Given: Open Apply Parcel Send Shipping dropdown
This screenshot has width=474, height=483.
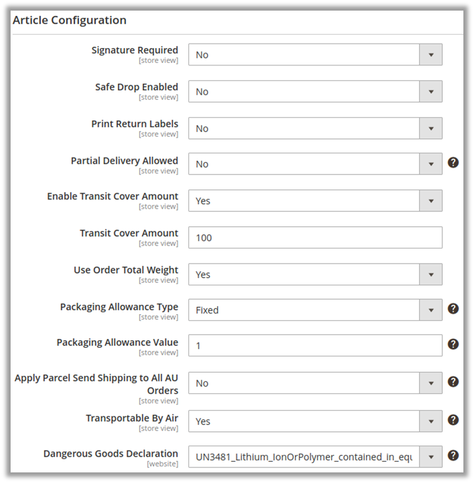Looking at the screenshot, I should click(315, 383).
